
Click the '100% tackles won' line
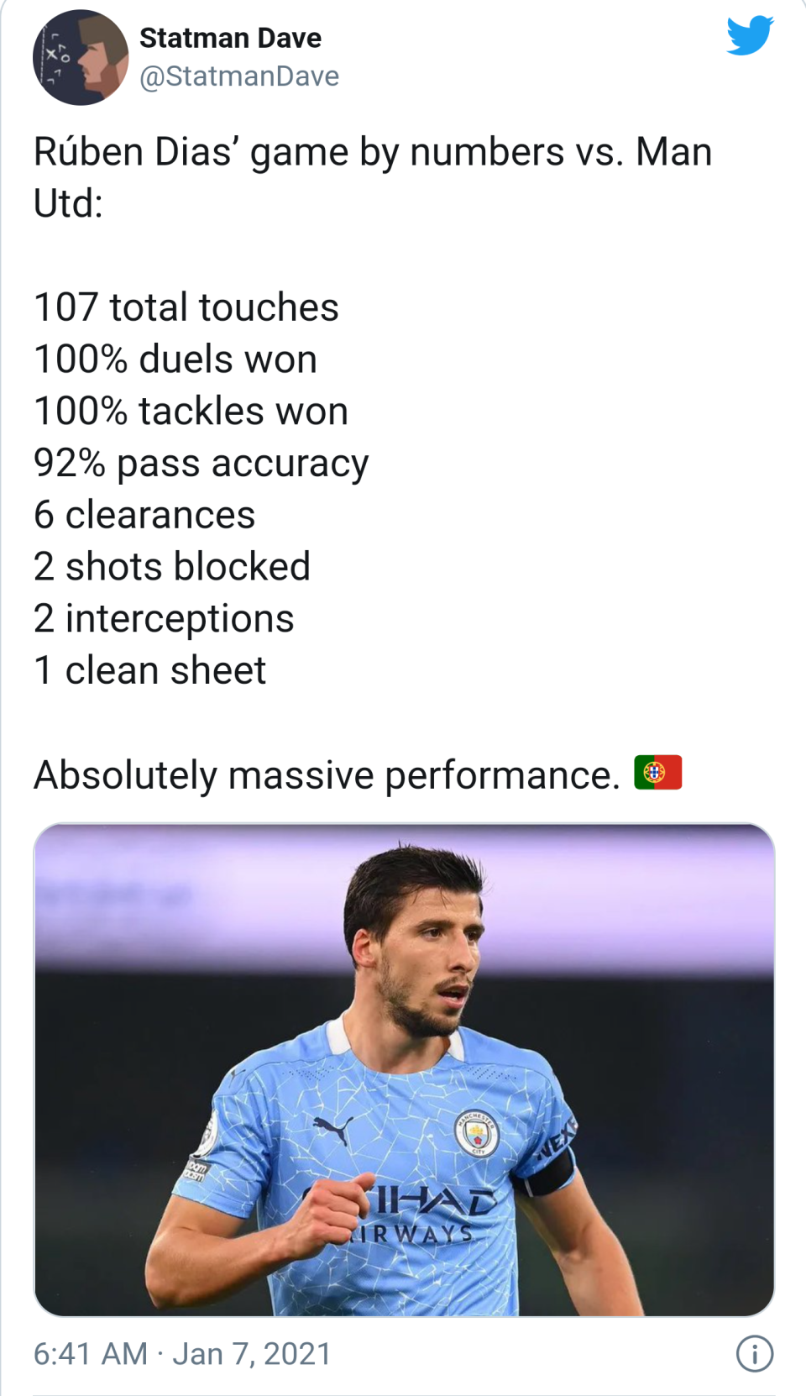[191, 412]
